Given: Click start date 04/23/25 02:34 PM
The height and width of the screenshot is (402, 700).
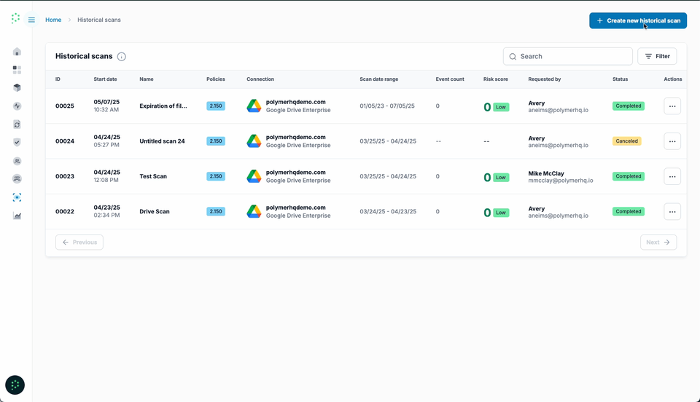Looking at the screenshot, I should click(106, 211).
